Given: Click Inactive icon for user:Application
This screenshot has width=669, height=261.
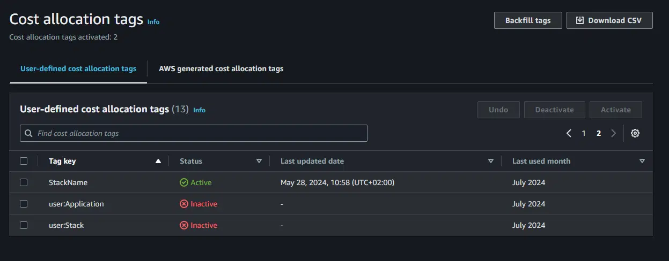Looking at the screenshot, I should point(184,204).
